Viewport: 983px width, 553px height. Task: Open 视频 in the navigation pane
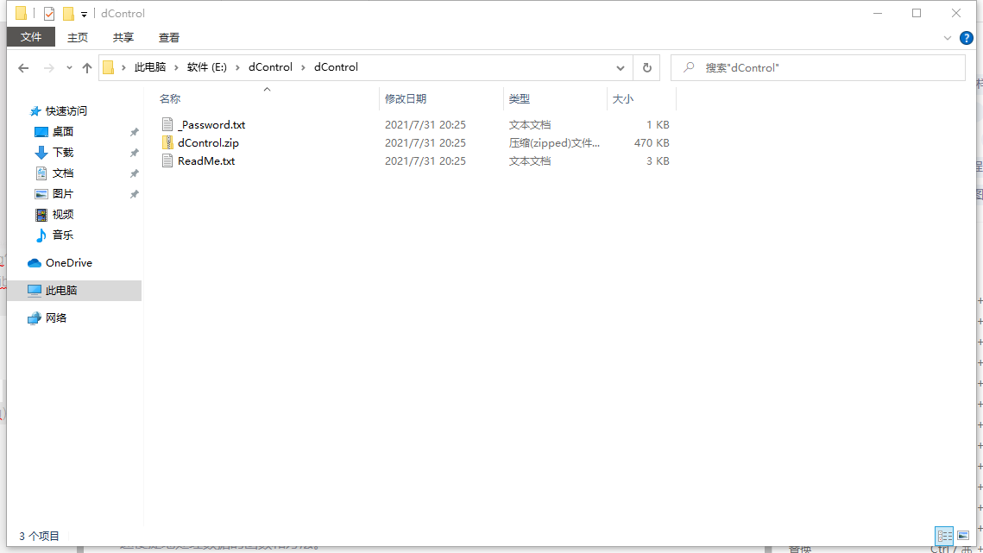pos(63,215)
